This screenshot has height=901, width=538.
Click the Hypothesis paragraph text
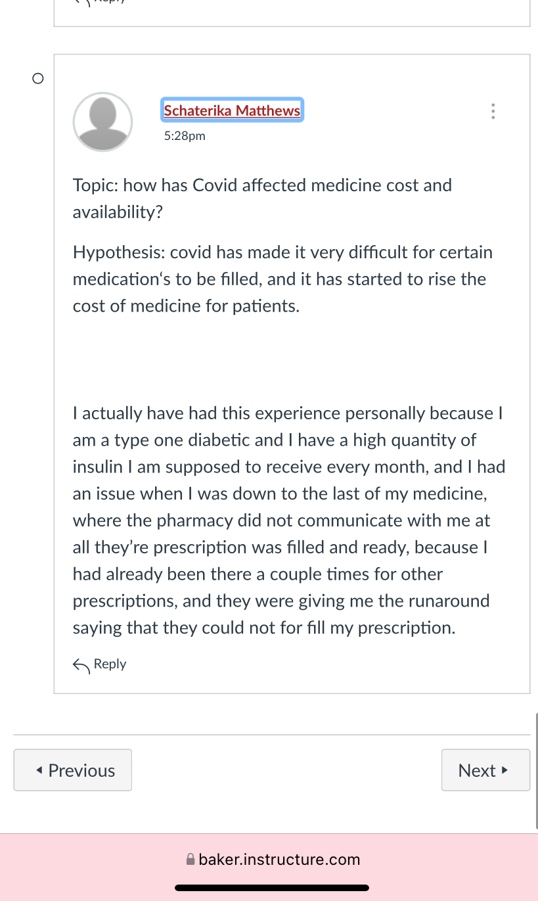pyautogui.click(x=282, y=279)
